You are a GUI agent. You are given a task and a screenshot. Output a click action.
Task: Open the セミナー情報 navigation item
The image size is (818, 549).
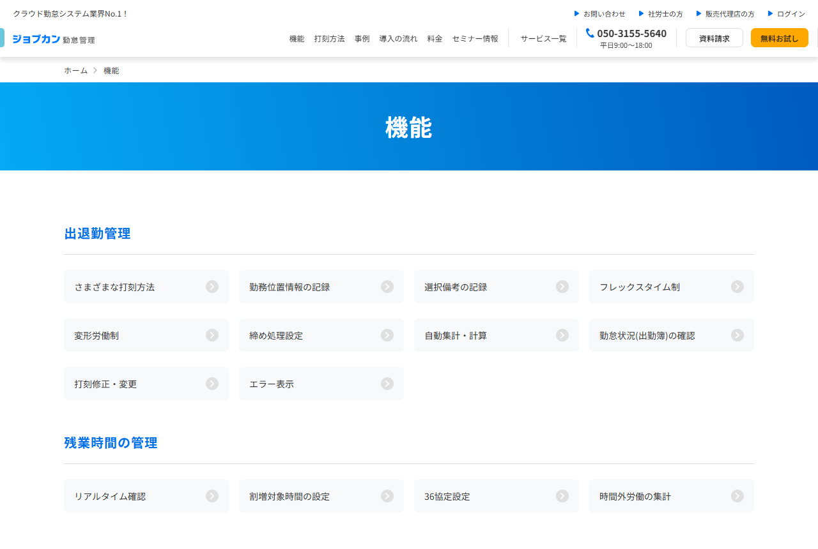[x=475, y=38]
